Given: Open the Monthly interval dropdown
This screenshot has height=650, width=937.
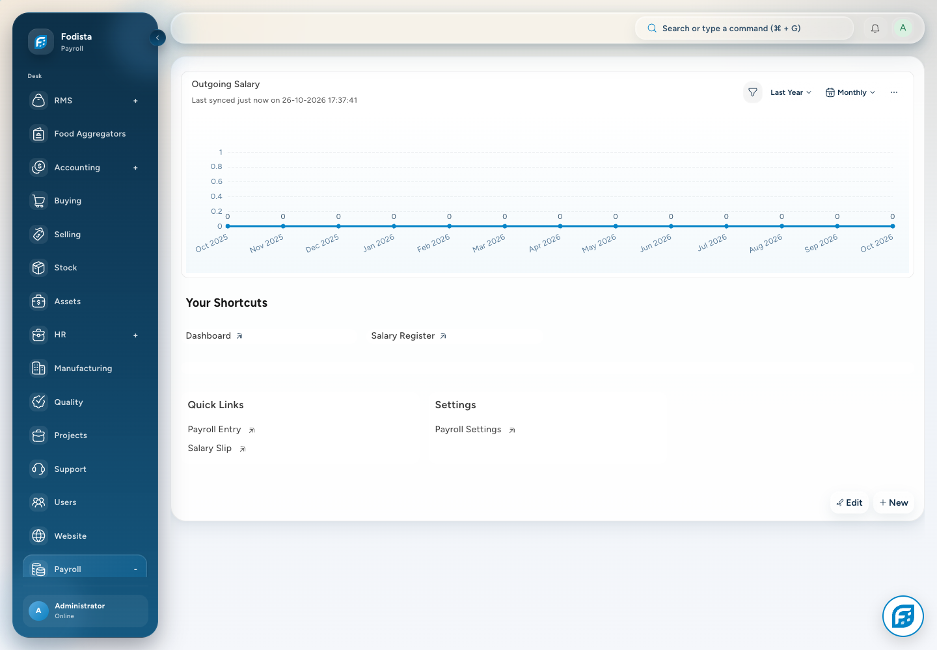Looking at the screenshot, I should 850,92.
